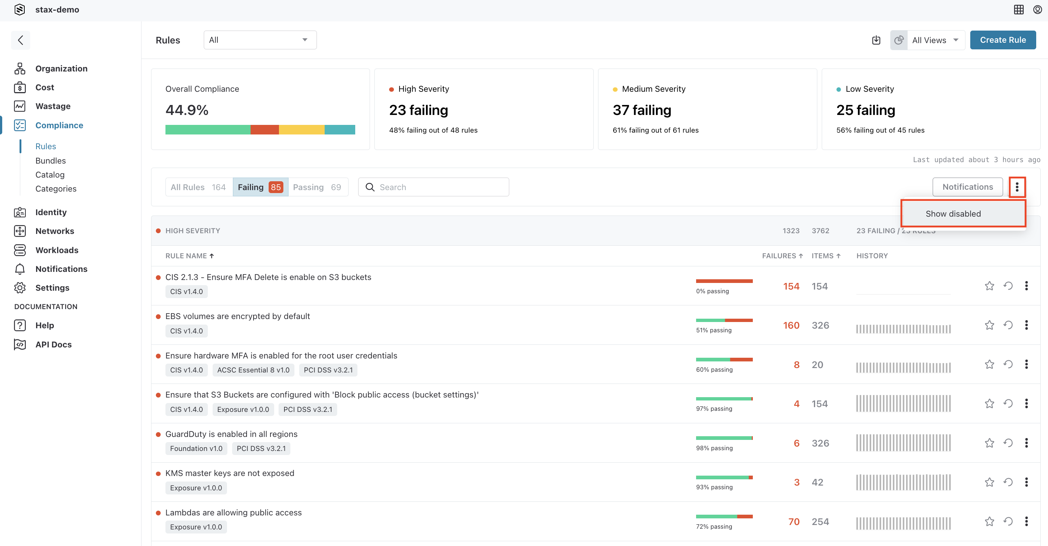
Task: Click the Notifications sidebar icon
Action: 20,269
